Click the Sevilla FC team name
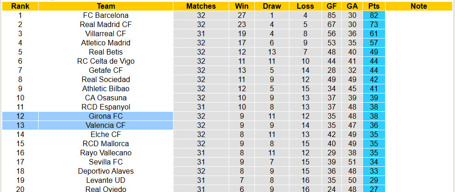The width and height of the screenshot is (455, 192). point(106,162)
